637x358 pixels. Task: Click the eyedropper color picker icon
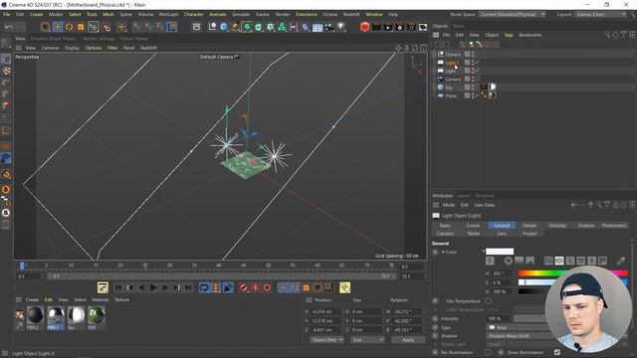(621, 261)
